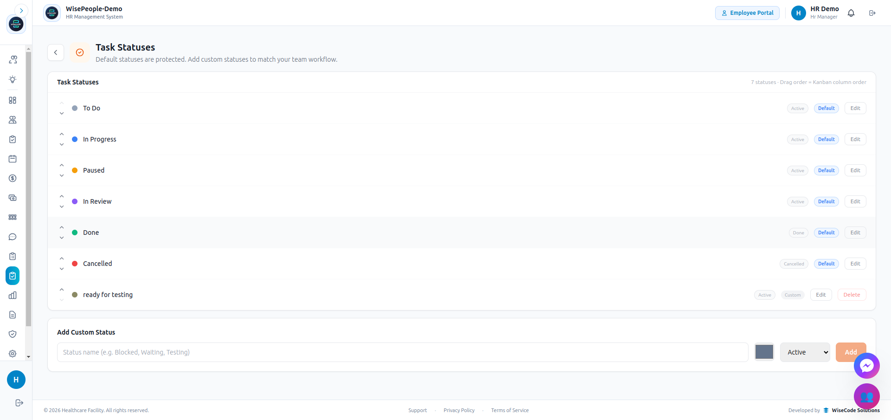Move Paused status up
Screen dimensions: 891x420
click(62, 165)
